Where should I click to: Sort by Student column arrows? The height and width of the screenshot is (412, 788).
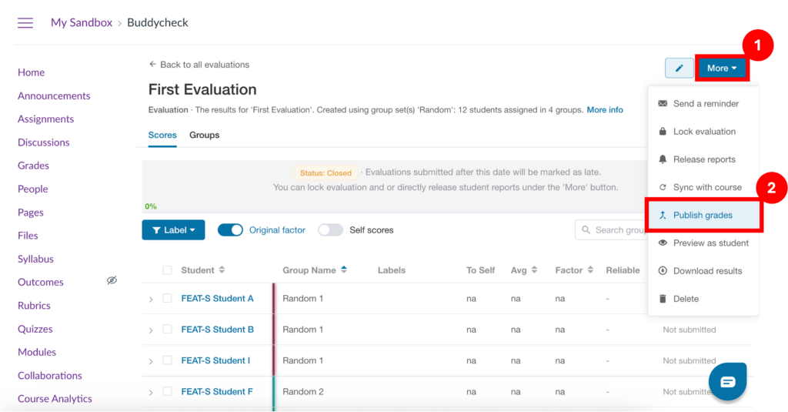pos(222,270)
